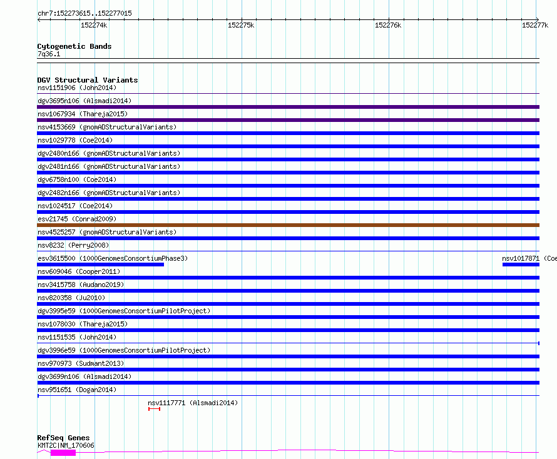Select variant nsv3415758 (Audano2019)

pos(81,285)
